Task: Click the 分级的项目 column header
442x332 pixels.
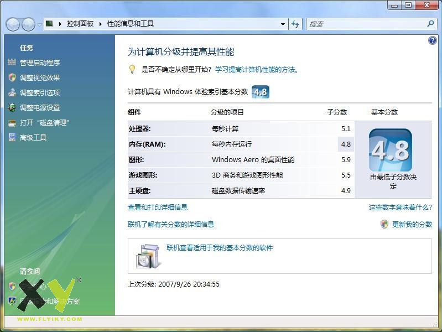Action: (227, 112)
